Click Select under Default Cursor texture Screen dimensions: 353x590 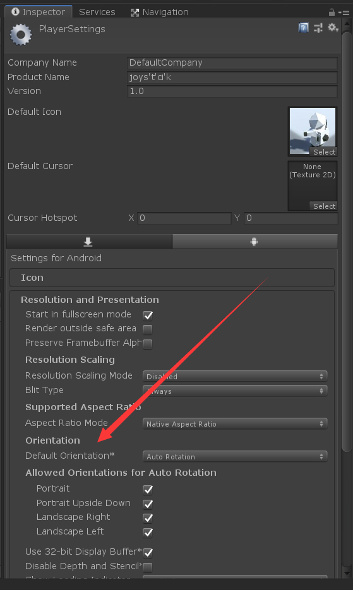click(x=323, y=206)
